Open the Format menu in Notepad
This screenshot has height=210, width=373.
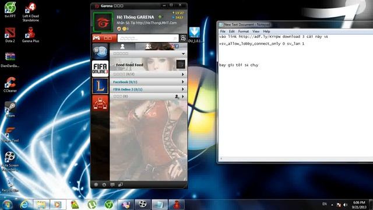pos(244,32)
